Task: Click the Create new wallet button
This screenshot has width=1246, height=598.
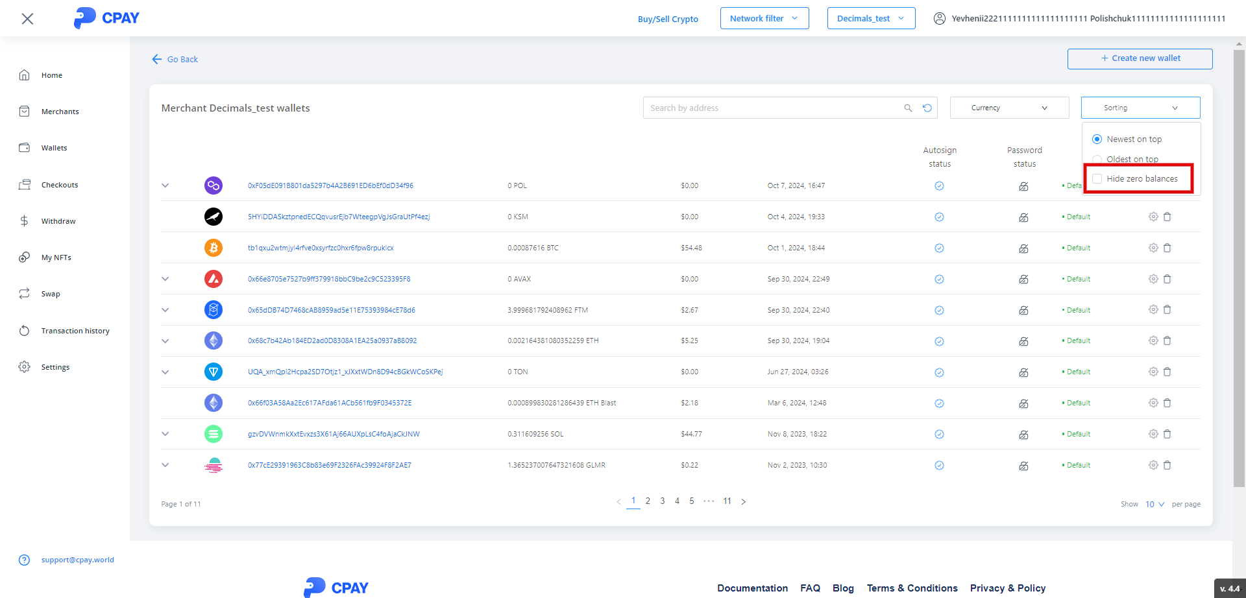Action: pyautogui.click(x=1140, y=58)
